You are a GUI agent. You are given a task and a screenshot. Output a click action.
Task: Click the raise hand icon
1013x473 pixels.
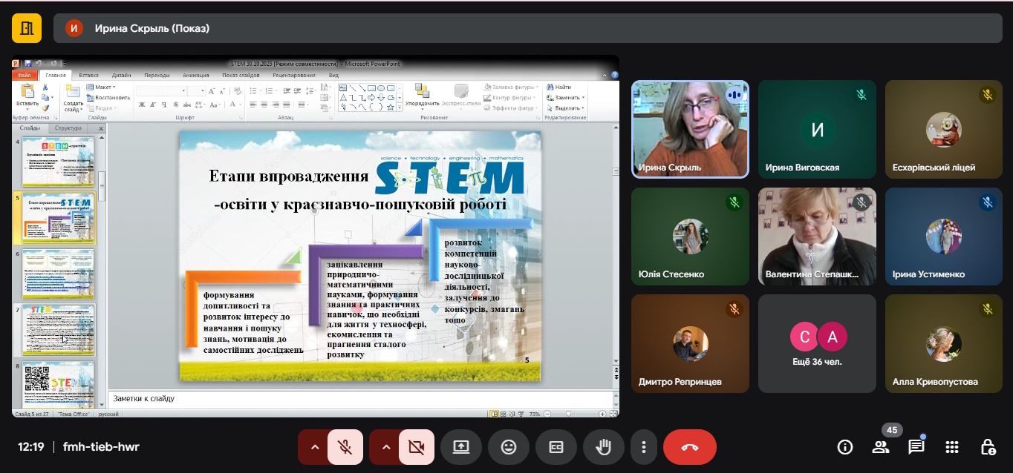pyautogui.click(x=603, y=447)
